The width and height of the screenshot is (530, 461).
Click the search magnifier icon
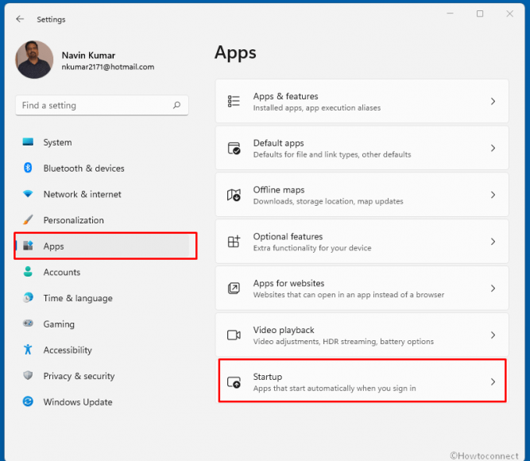click(x=176, y=105)
